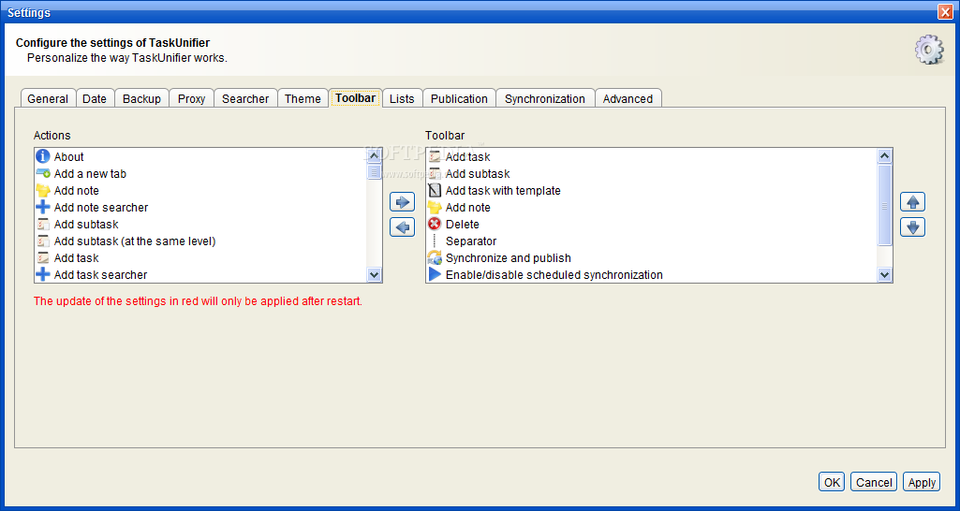This screenshot has height=511, width=960.
Task: Open the Lists tab
Action: tap(402, 98)
